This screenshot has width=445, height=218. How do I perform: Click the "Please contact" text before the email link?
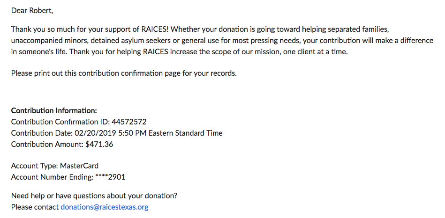35,207
